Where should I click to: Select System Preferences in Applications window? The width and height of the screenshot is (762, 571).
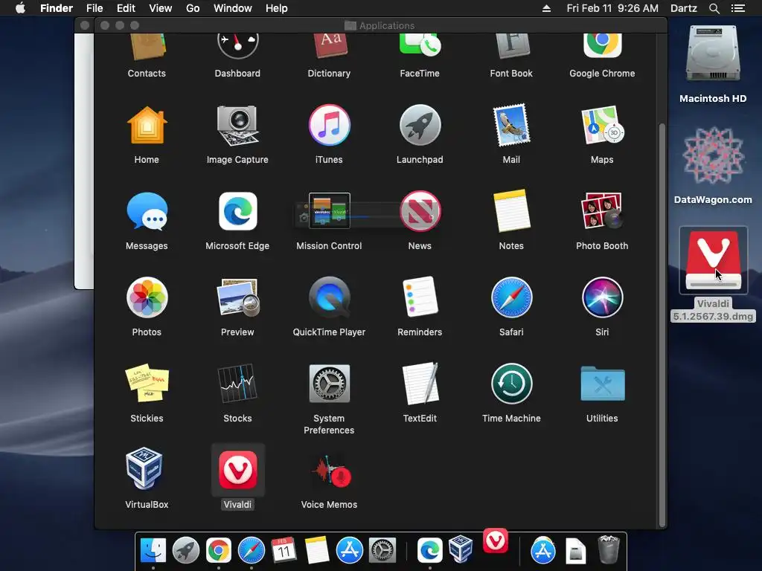point(329,384)
